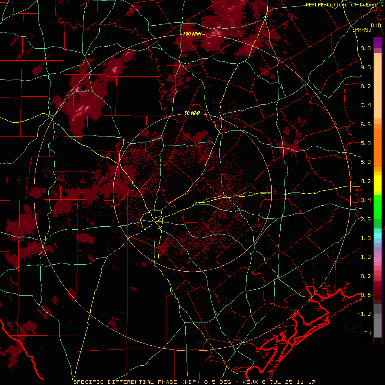The height and width of the screenshot is (385, 385).
Task: Click the 5.8 value on the color scale
Action: (x=366, y=143)
